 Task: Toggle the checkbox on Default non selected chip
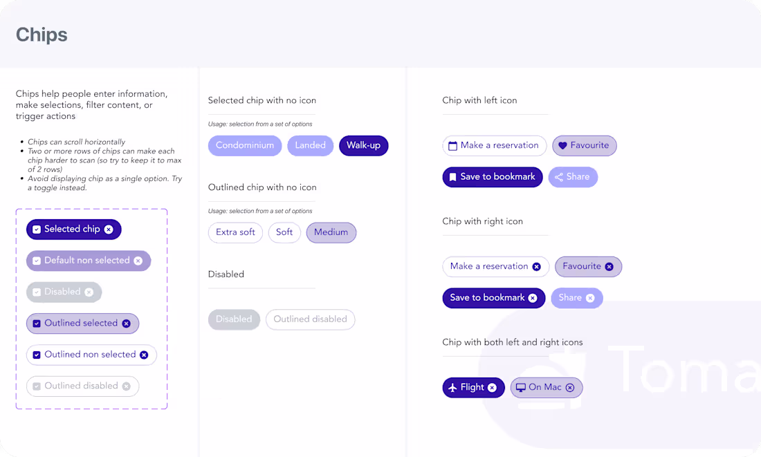[38, 261]
